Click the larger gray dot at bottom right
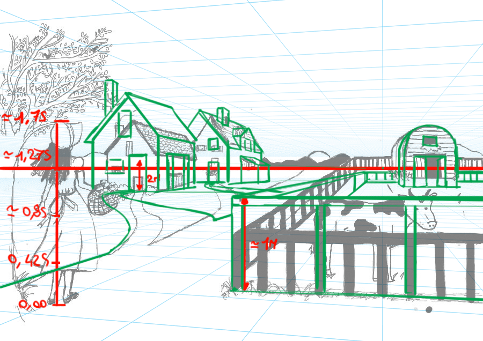The width and height of the screenshot is (483, 341). click(429, 310)
